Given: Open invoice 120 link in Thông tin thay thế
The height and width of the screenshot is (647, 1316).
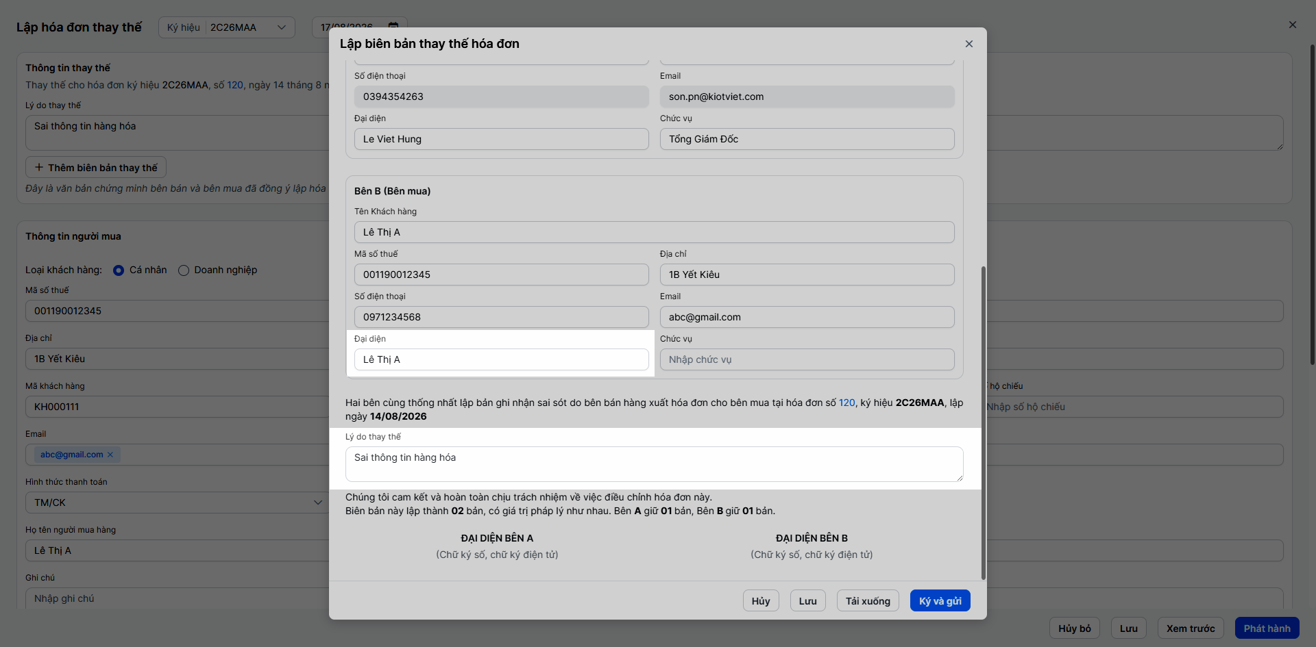Looking at the screenshot, I should 235,85.
